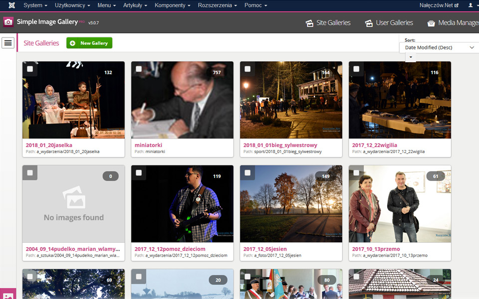
Task: Click the 0 image count badge
Action: pos(111,176)
